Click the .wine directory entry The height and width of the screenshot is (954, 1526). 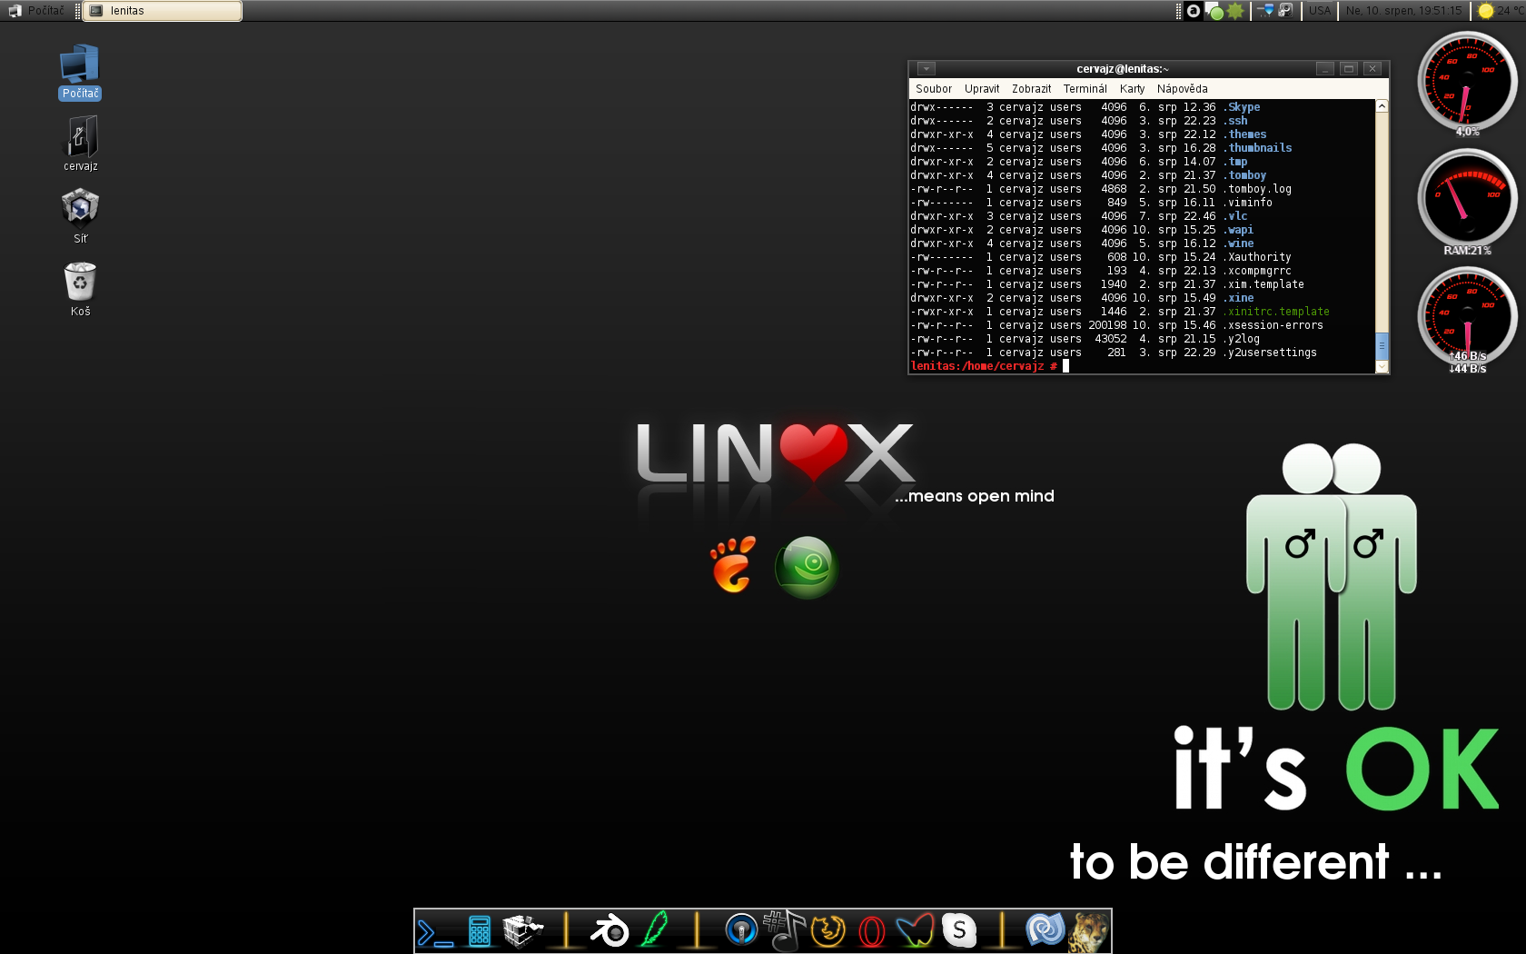pyautogui.click(x=1238, y=243)
